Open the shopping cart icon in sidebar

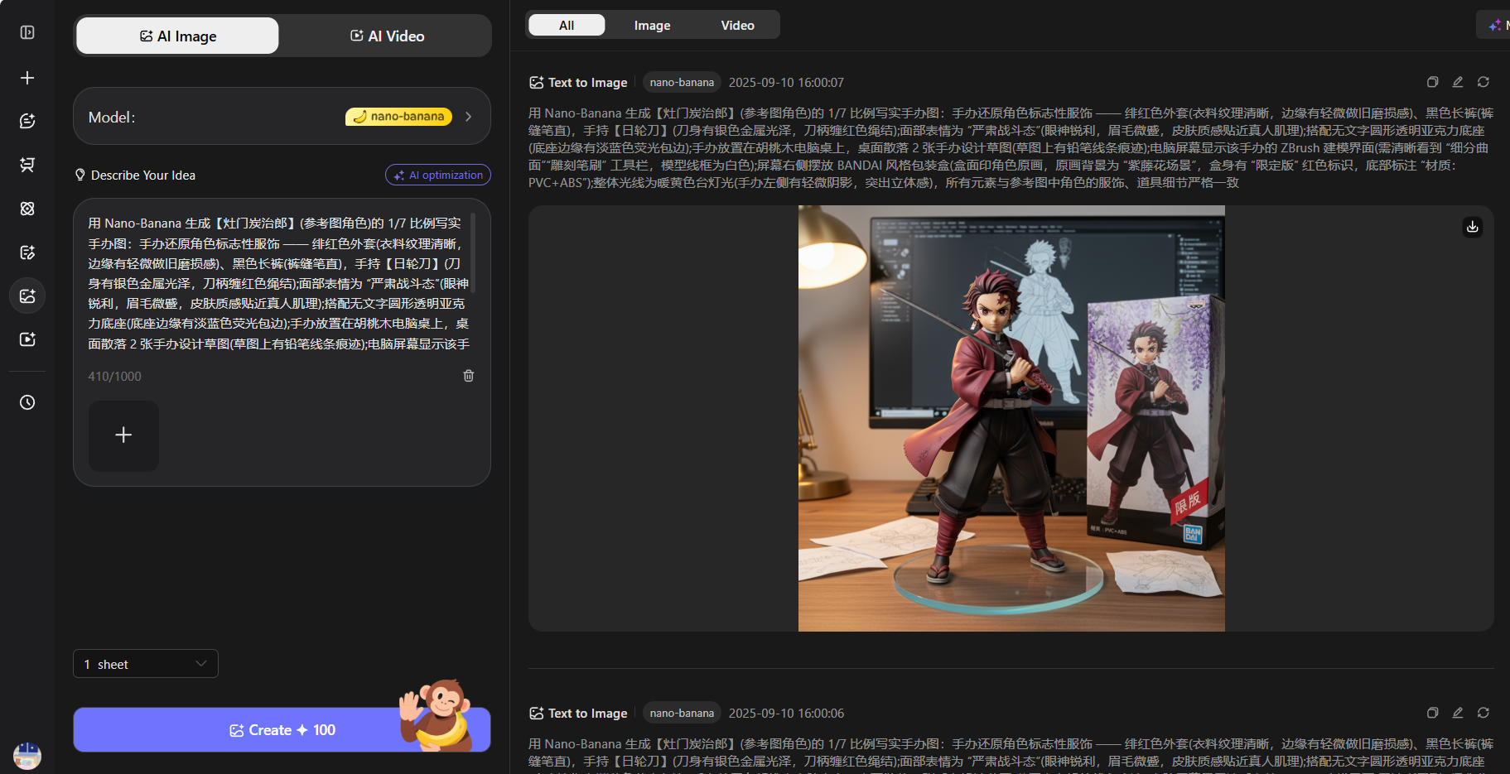pos(27,165)
